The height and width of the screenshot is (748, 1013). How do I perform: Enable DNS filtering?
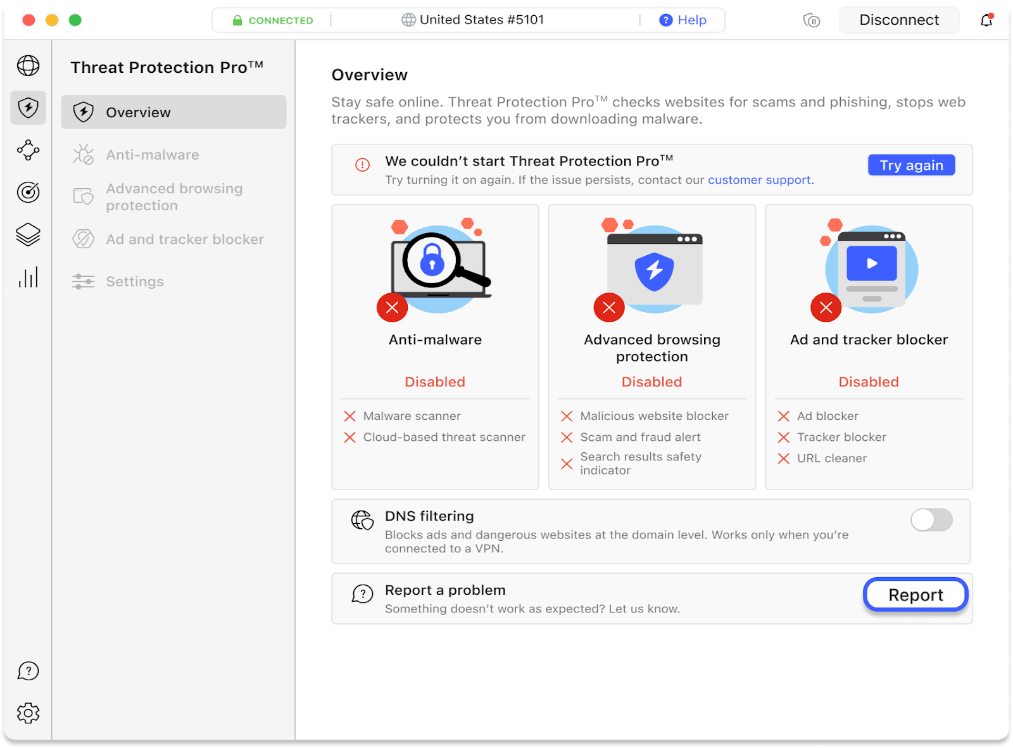point(931,520)
